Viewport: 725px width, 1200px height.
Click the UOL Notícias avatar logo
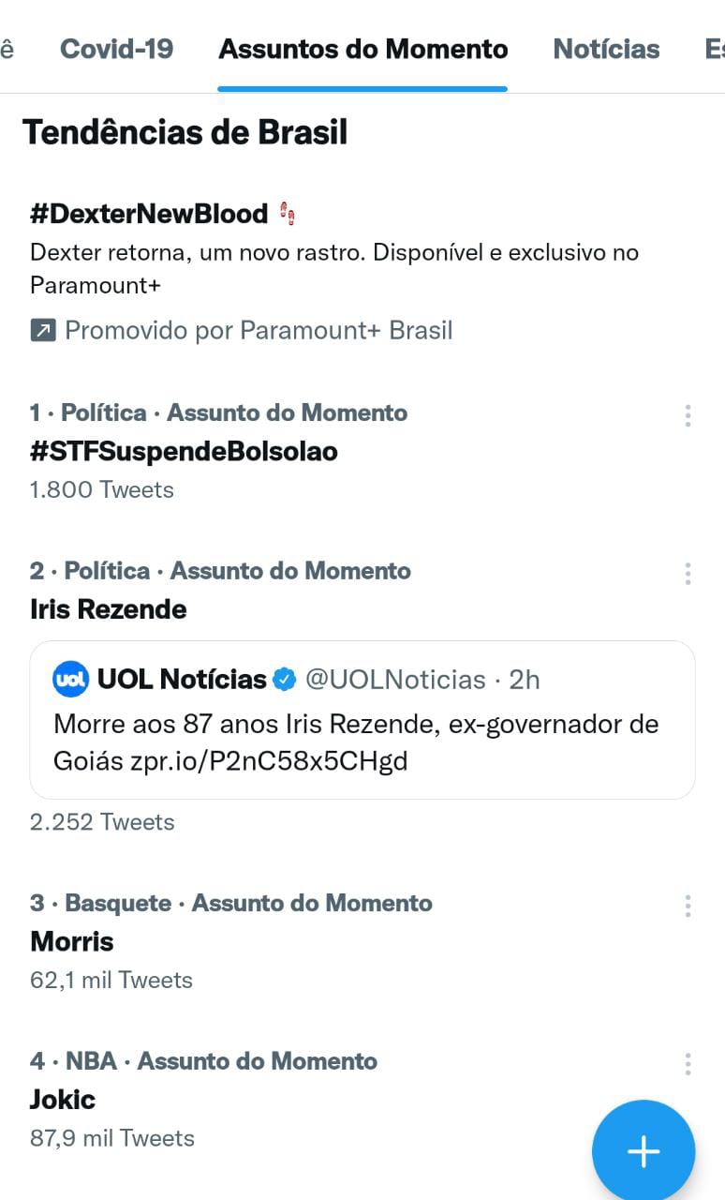pos(71,679)
